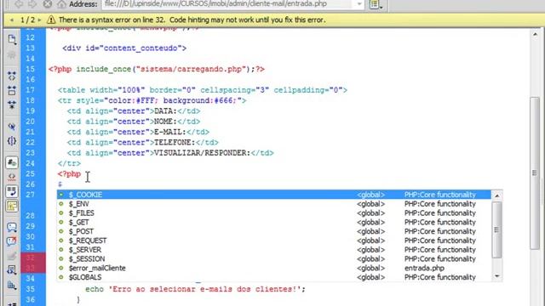Go to previous error in info bar
The image size is (545, 306).
coord(12,20)
